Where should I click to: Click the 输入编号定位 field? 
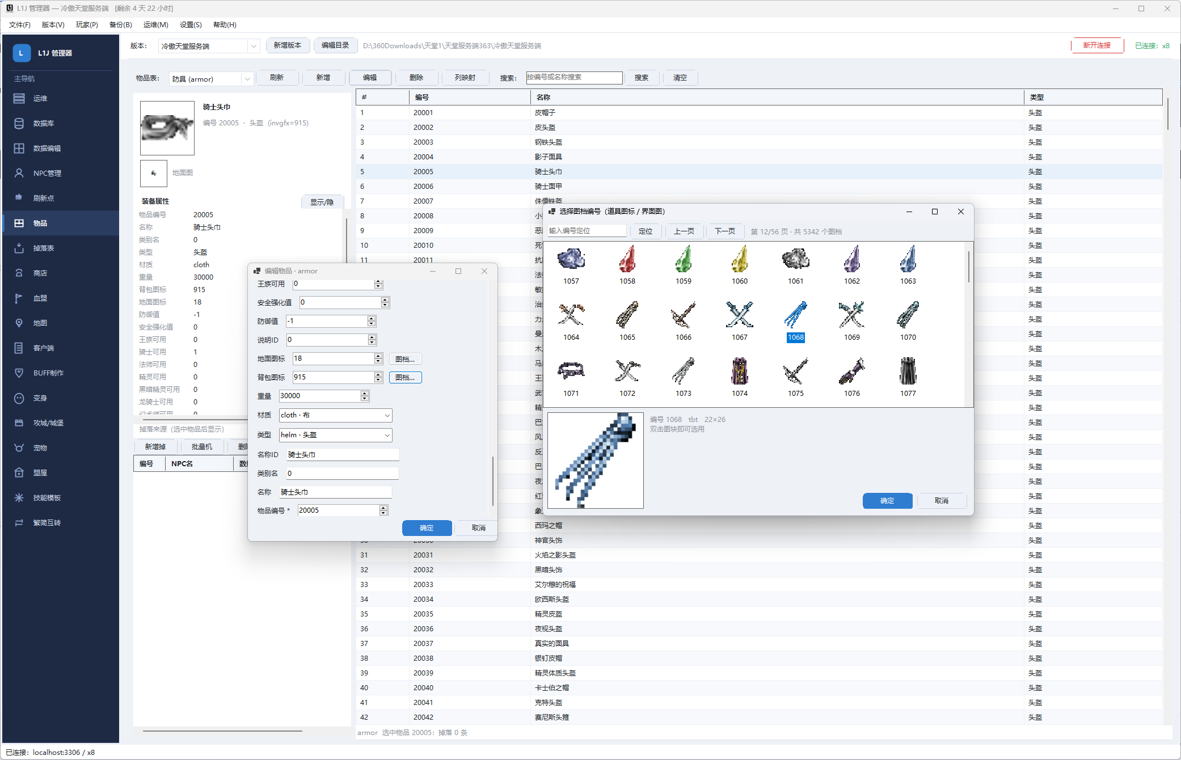point(586,231)
